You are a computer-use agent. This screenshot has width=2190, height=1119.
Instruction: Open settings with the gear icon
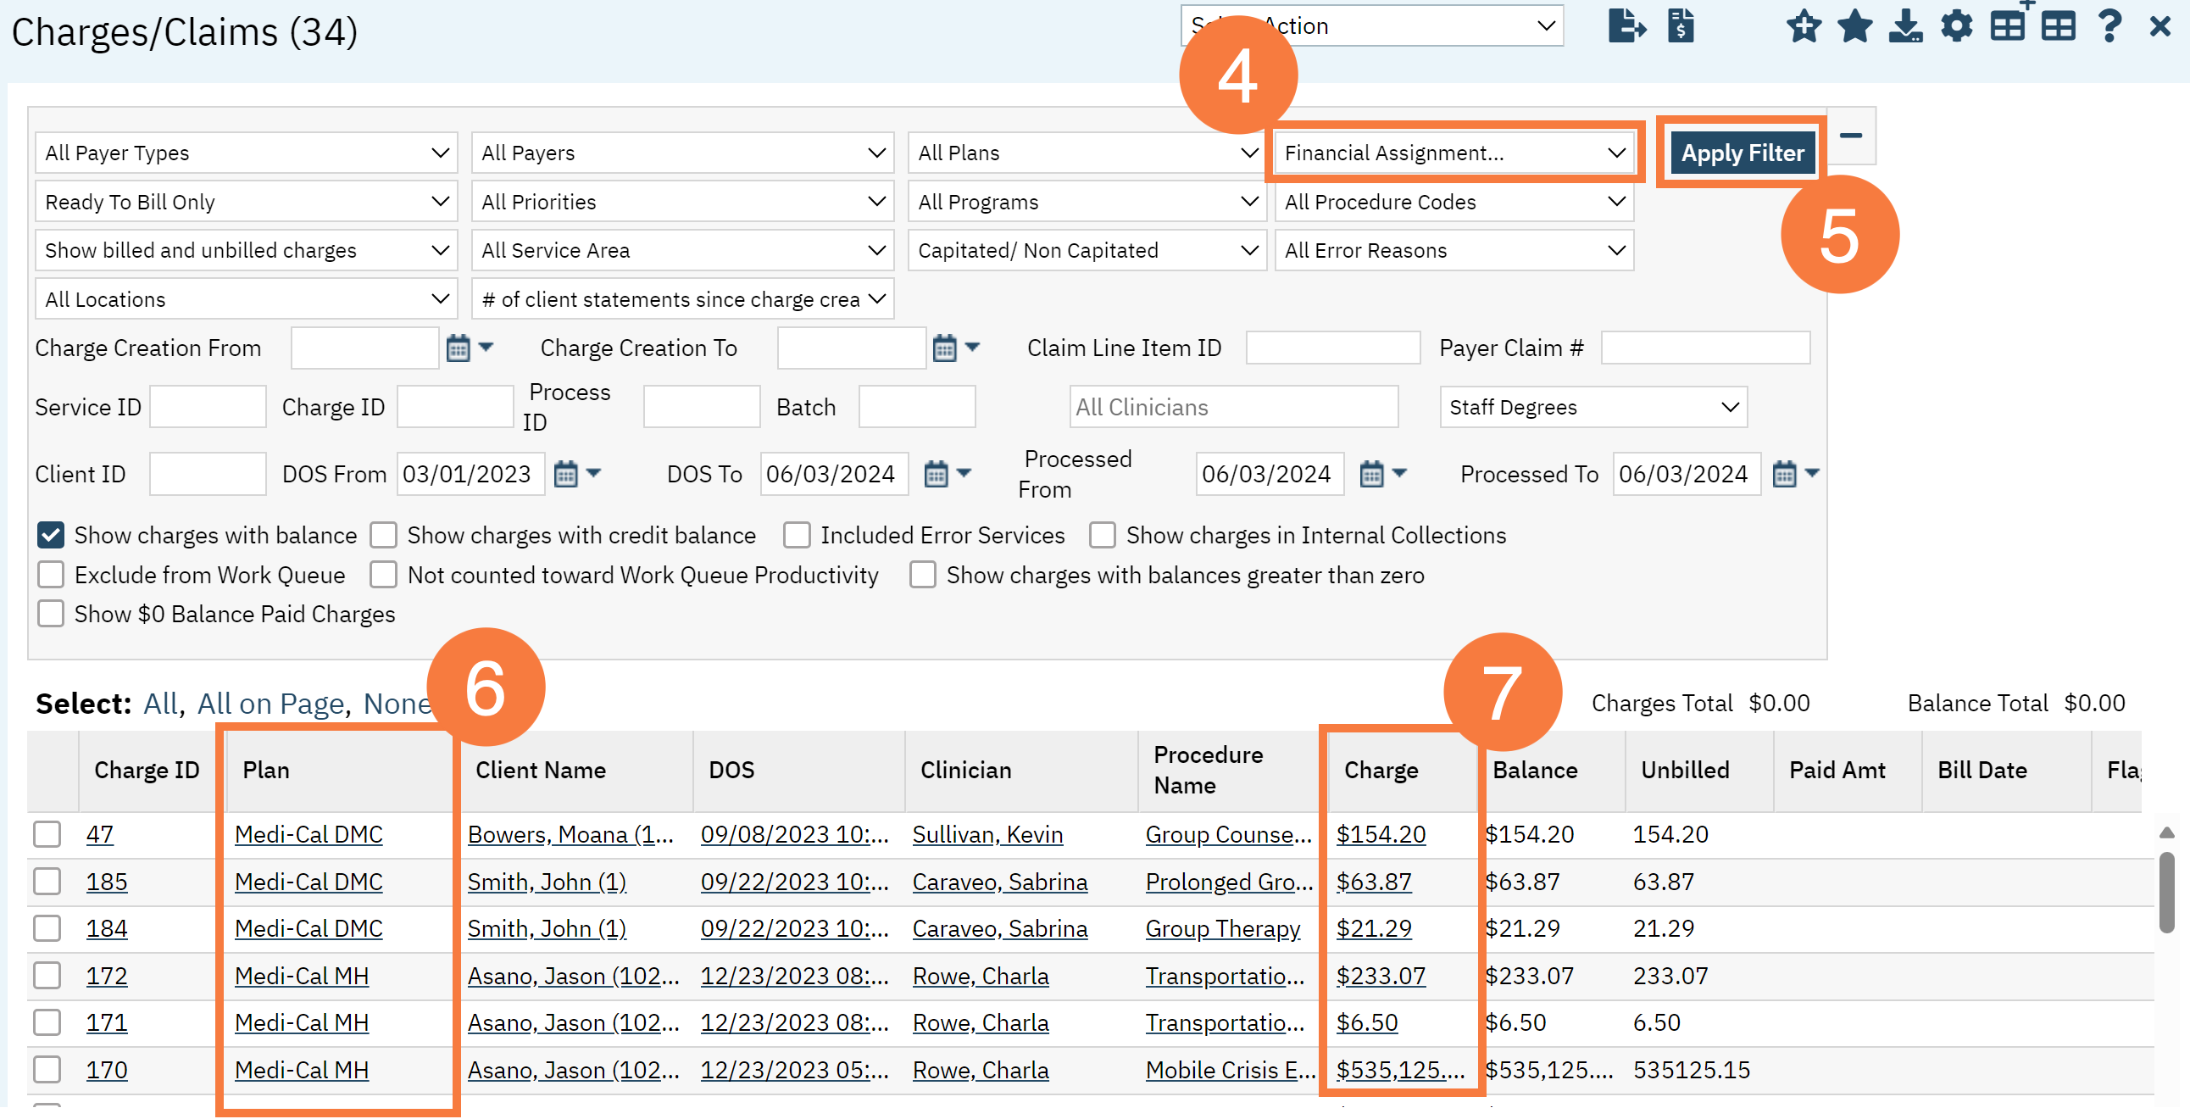pos(1956,26)
